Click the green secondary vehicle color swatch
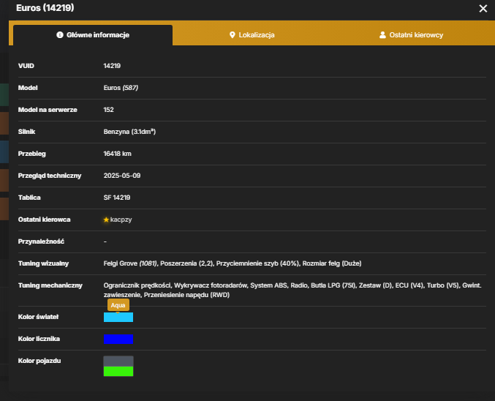495x401 pixels. (118, 371)
